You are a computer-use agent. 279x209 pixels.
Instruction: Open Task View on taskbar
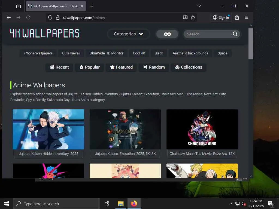point(107,204)
